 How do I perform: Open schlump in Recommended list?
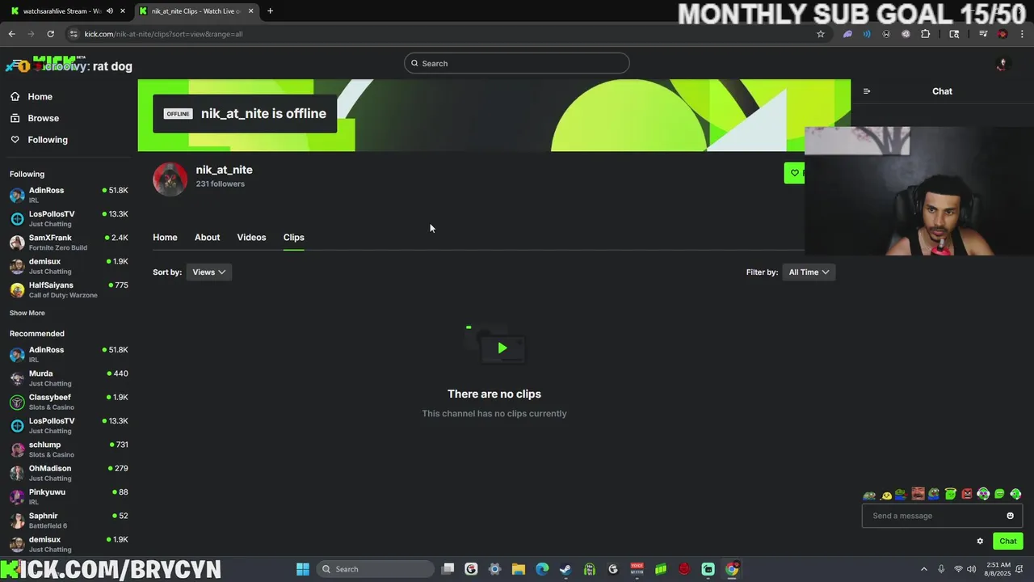69,449
